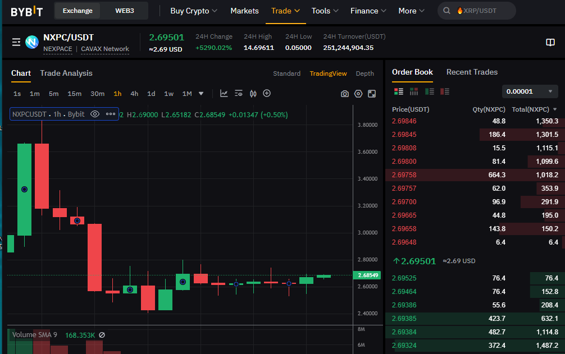Viewport: 565px width, 354px height.
Task: Click the Volume SMA 9 indicator label
Action: [35, 335]
